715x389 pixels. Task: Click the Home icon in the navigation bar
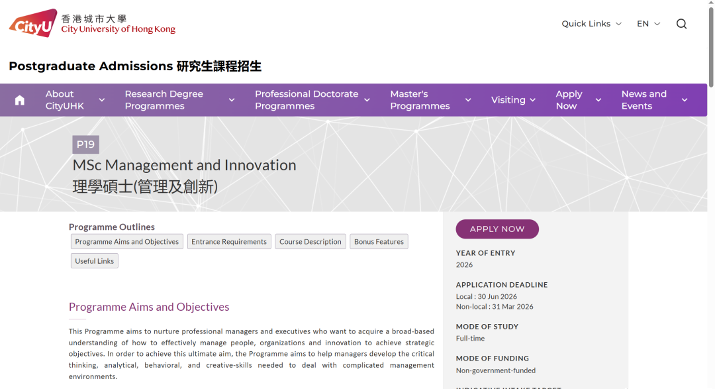[x=19, y=99]
